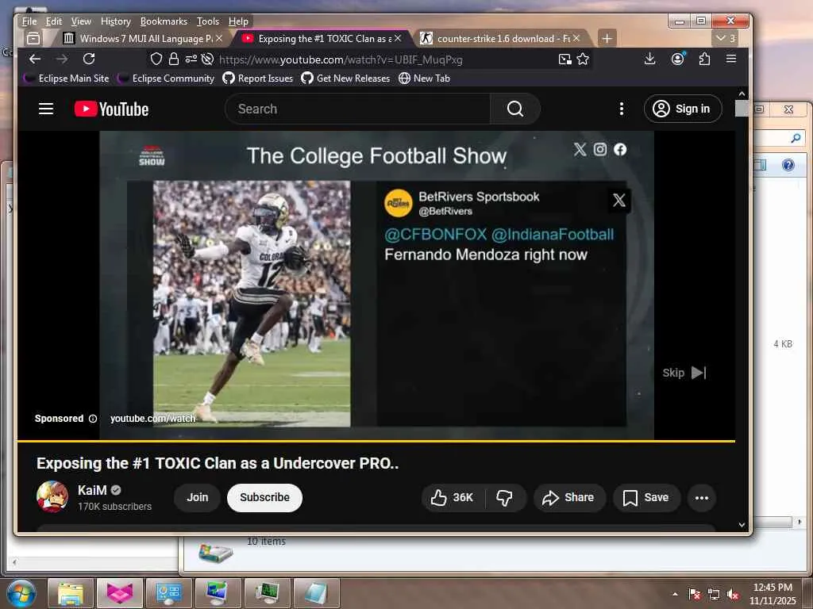The width and height of the screenshot is (813, 609).
Task: Click Share button
Action: [x=568, y=498]
